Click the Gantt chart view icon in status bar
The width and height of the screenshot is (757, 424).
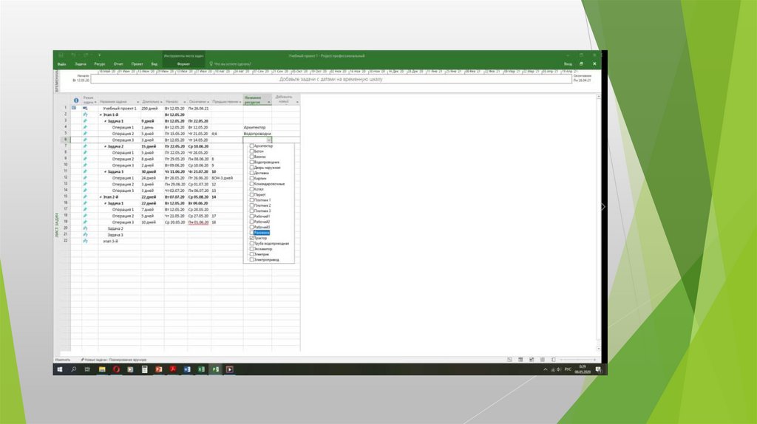coord(510,359)
